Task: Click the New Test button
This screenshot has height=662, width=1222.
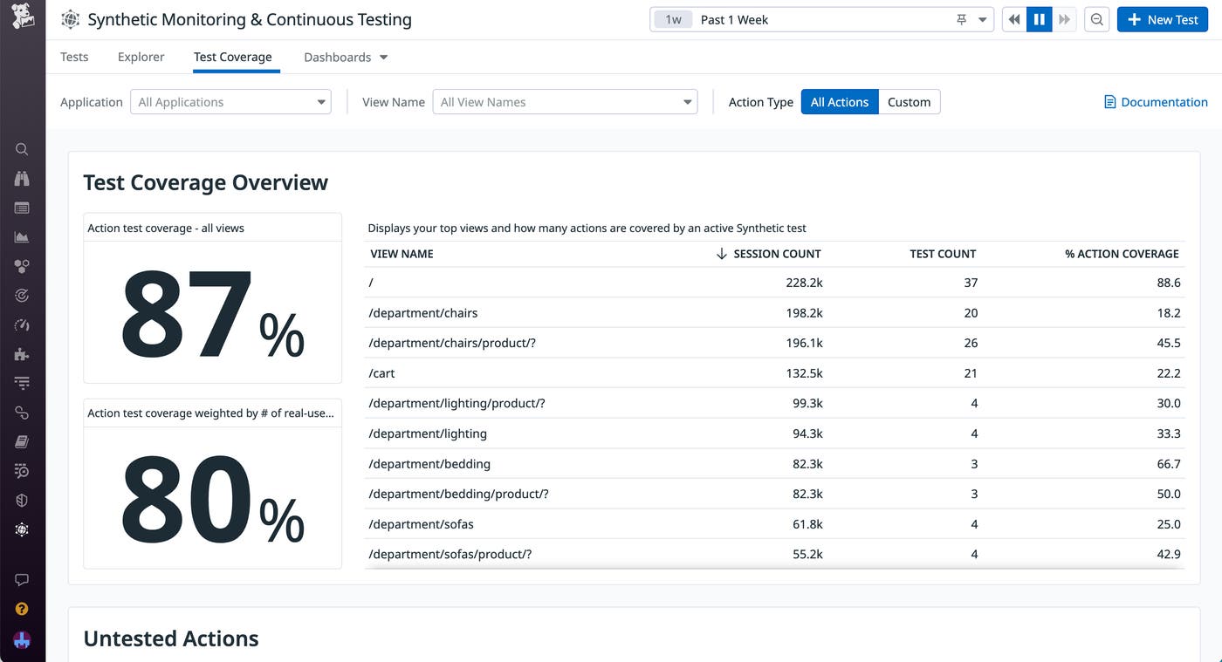Action: (1162, 19)
